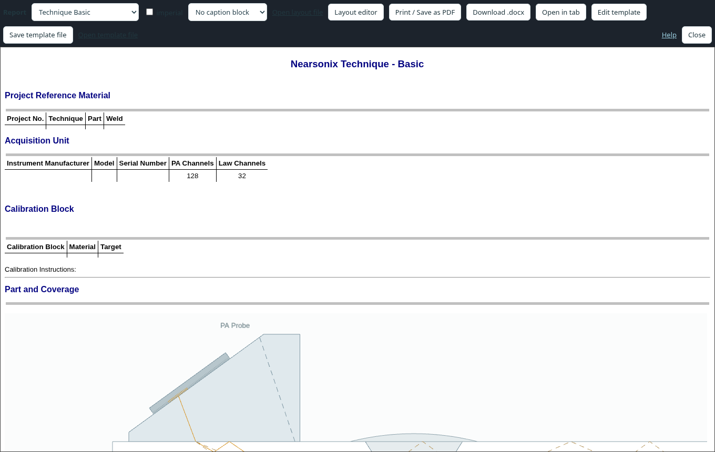715x452 pixels.
Task: Expand the No caption block dropdown
Action: click(x=228, y=12)
